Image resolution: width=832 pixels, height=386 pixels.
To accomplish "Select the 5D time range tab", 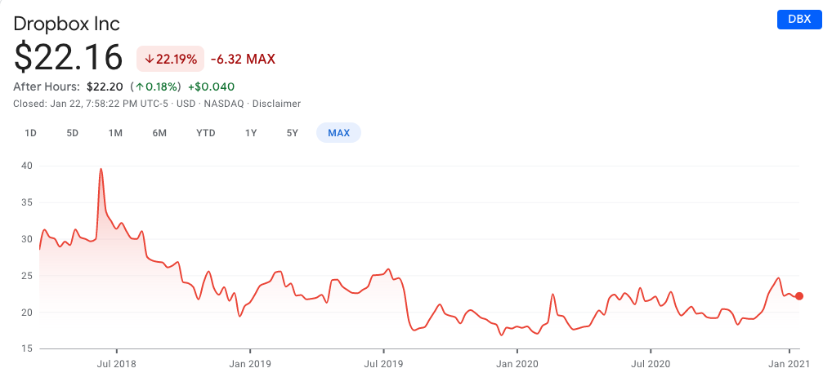I will (73, 133).
